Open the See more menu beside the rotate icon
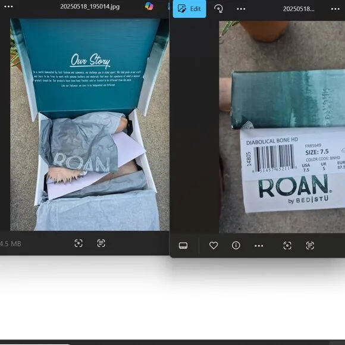The width and height of the screenshot is (345, 345). pyautogui.click(x=241, y=9)
